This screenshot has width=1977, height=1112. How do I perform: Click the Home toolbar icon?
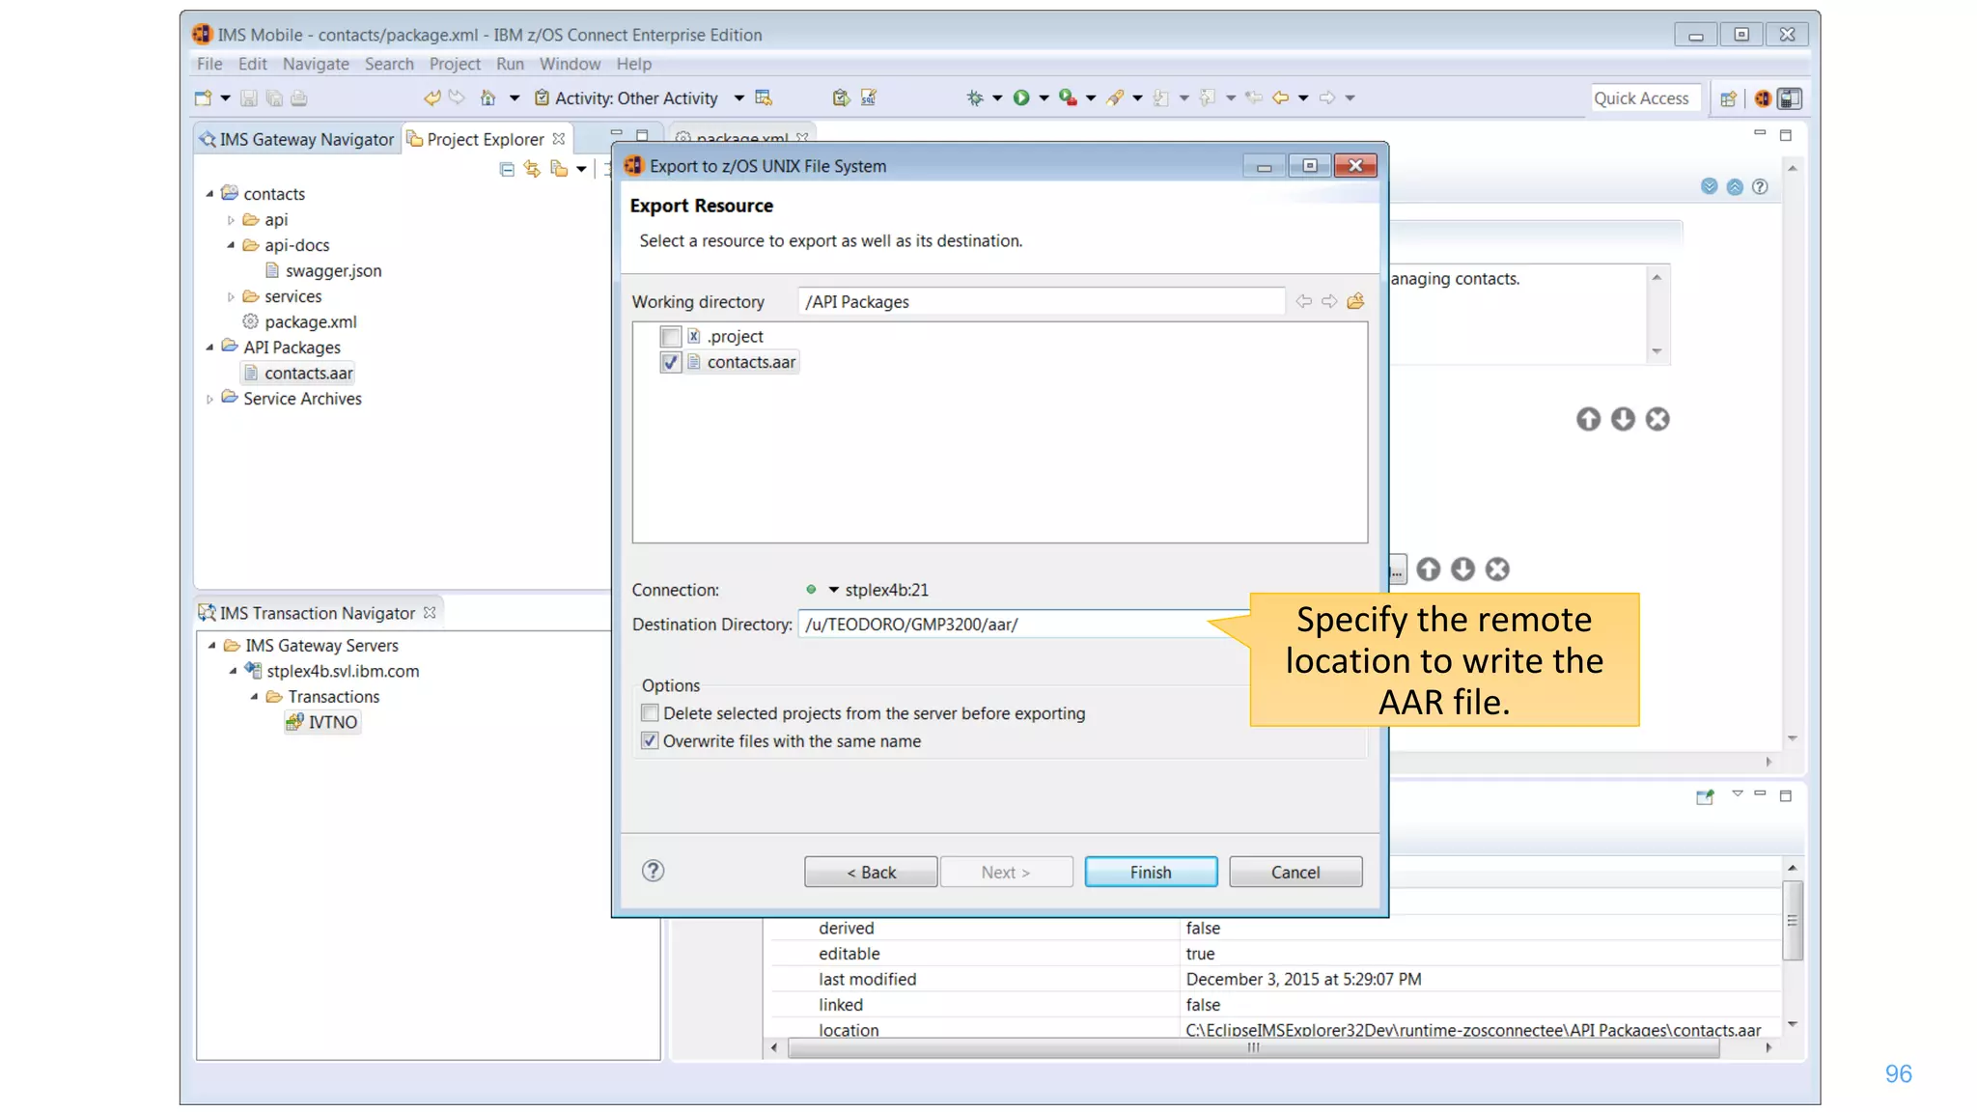click(x=488, y=97)
